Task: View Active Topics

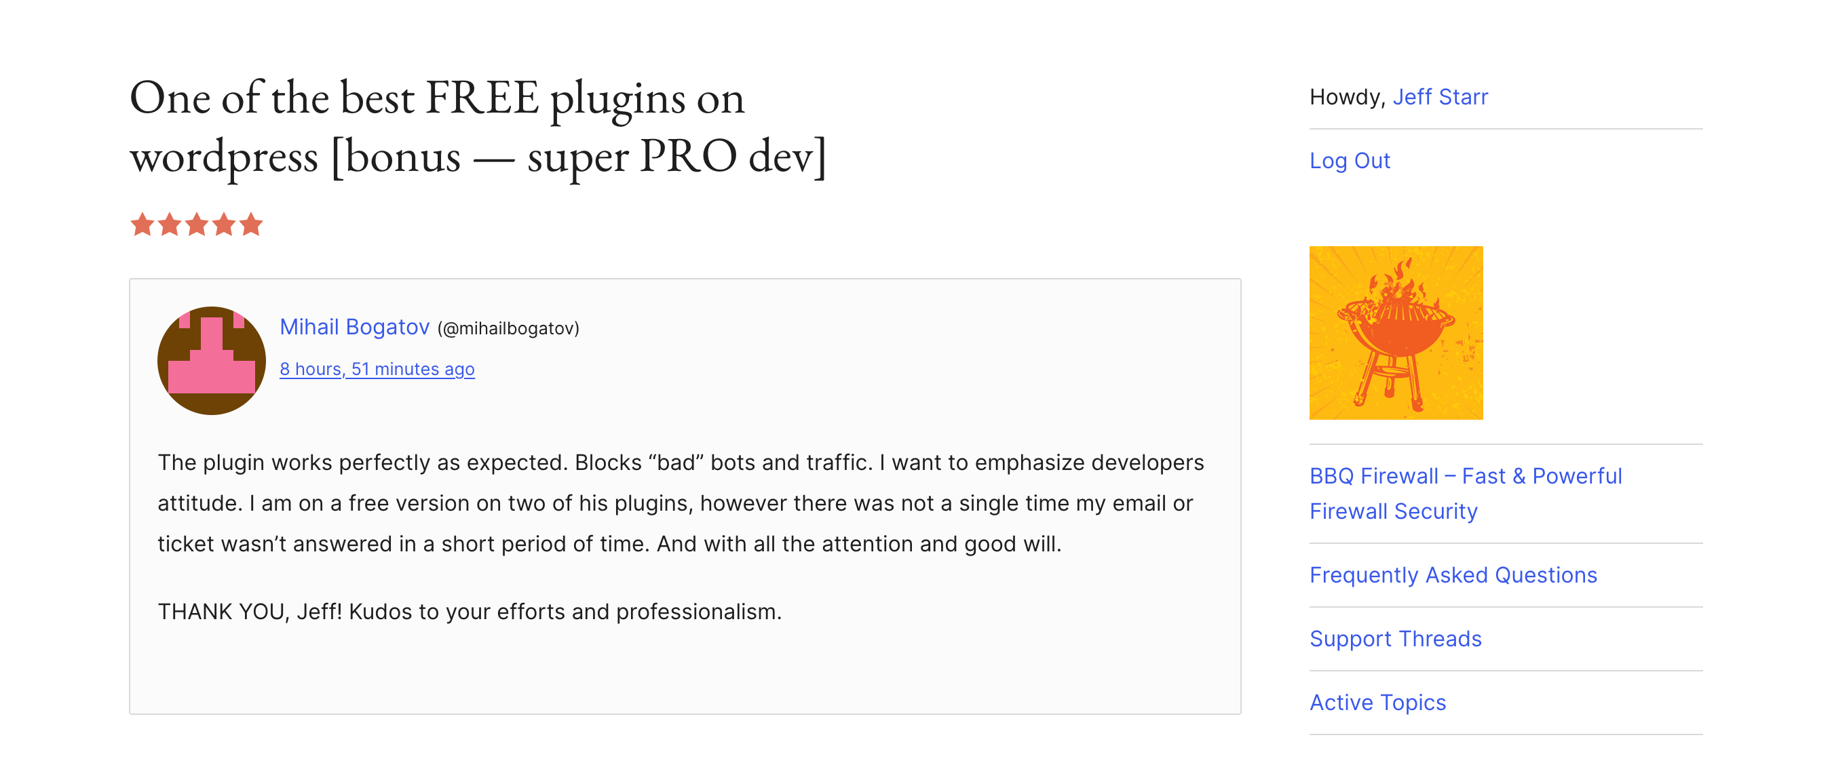Action: point(1377,703)
